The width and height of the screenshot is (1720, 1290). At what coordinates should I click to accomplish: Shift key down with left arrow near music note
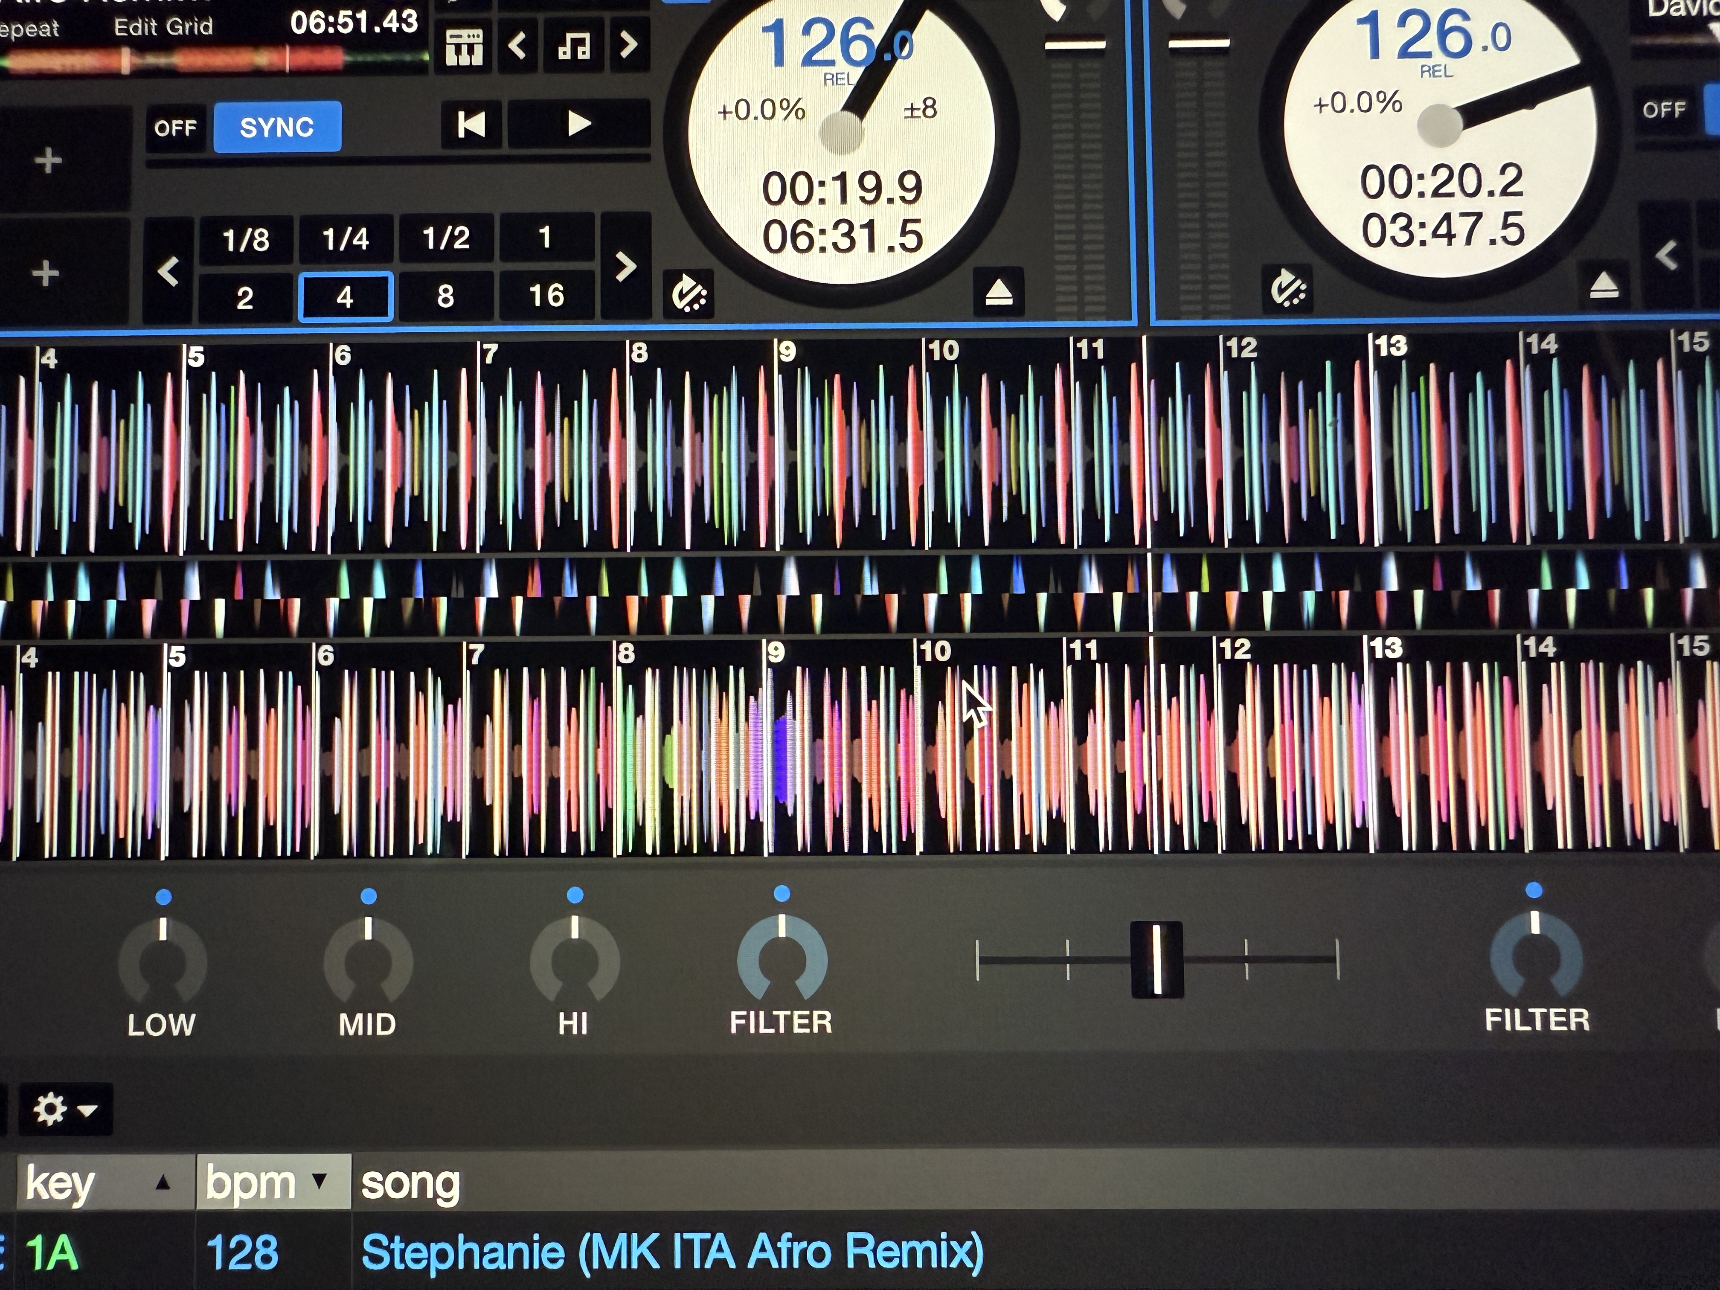point(518,46)
